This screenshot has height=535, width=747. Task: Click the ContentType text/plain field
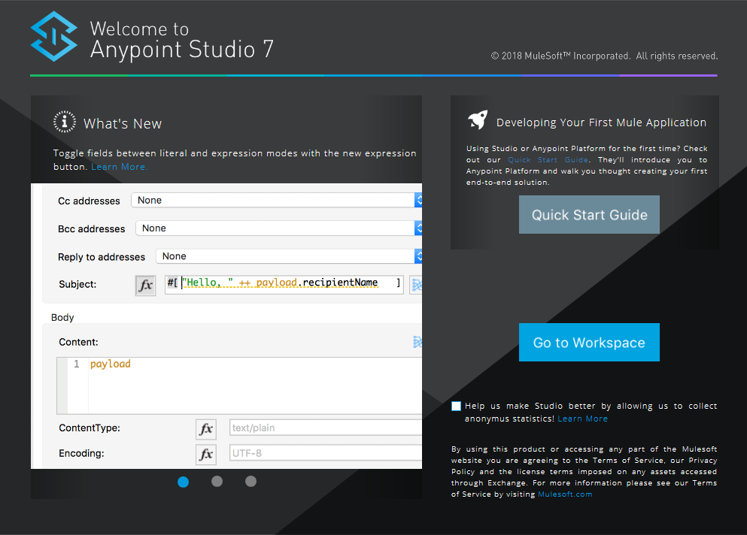pyautogui.click(x=326, y=428)
